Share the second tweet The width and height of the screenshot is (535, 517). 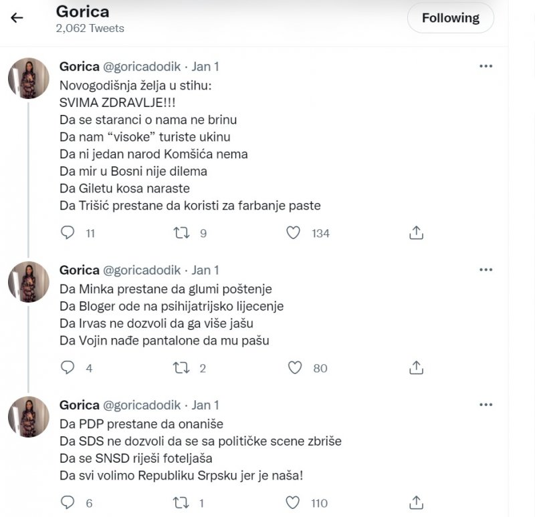pyautogui.click(x=417, y=367)
